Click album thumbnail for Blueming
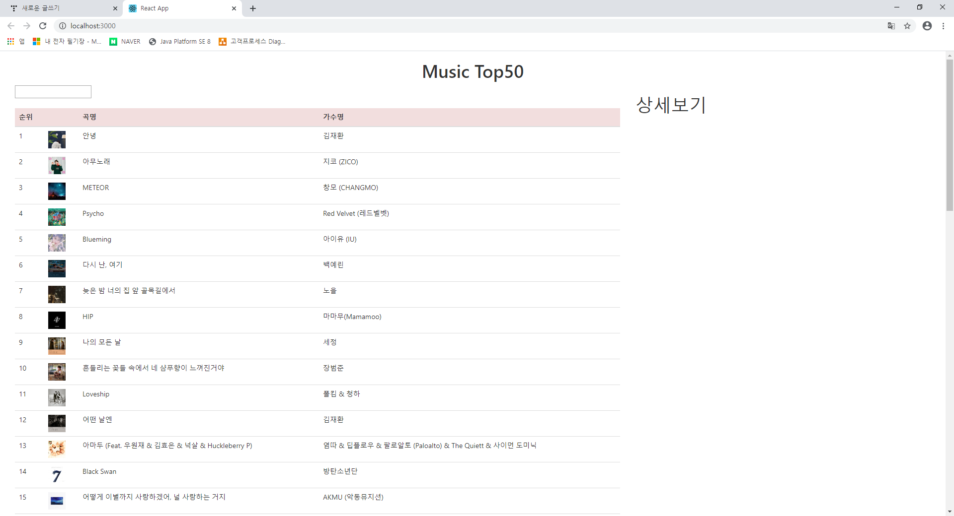Screen dimensions: 954x516 click(57, 243)
